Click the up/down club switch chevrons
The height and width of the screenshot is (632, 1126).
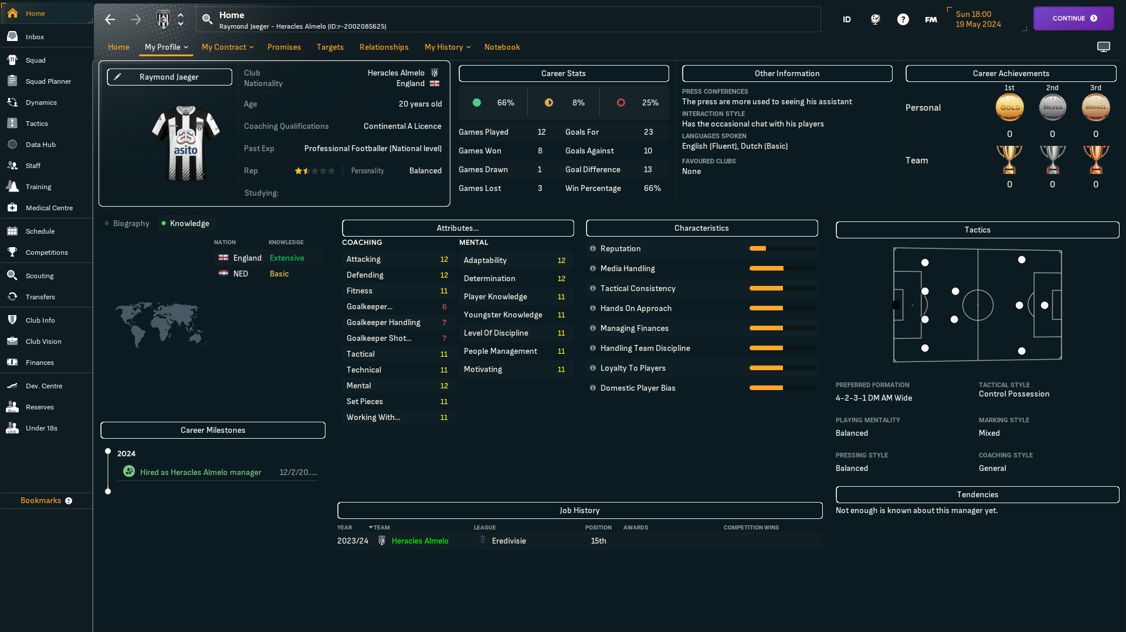[181, 19]
